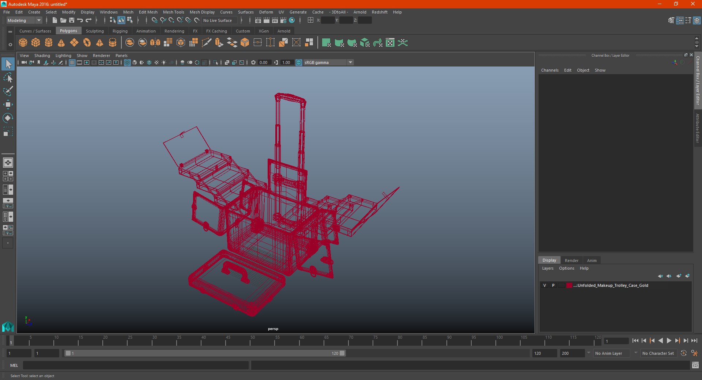Create a polygon pyramid from the shelf
Image resolution: width=702 pixels, height=380 pixels.
[x=100, y=43]
